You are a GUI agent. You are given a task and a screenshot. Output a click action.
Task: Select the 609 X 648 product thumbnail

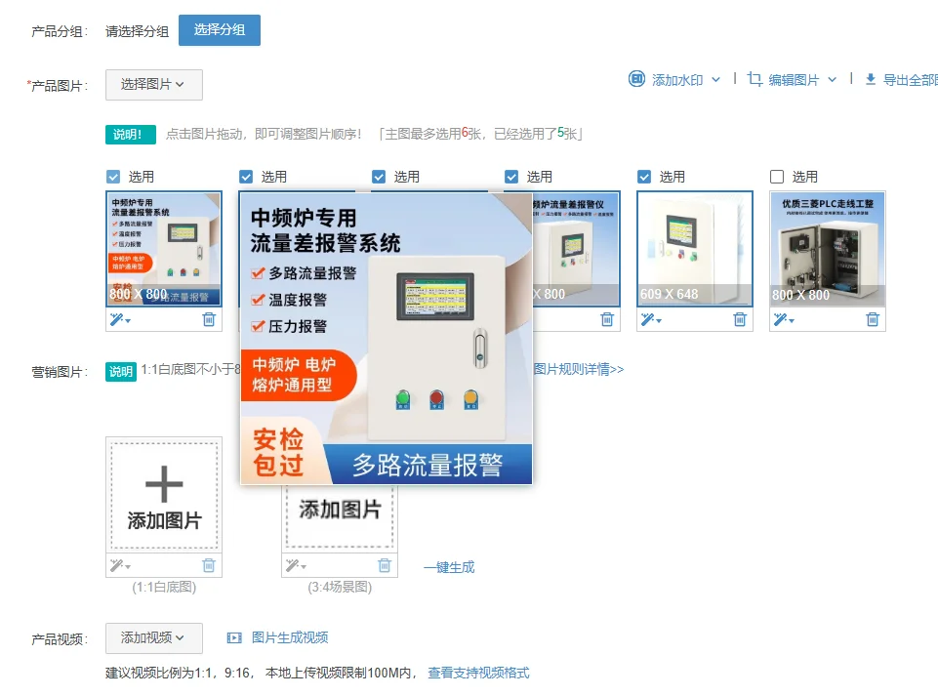[x=695, y=249]
